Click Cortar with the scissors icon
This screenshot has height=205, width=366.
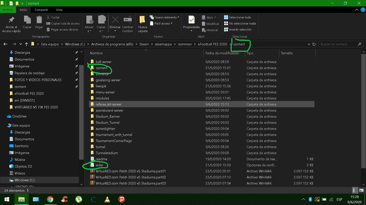[x=53, y=17]
